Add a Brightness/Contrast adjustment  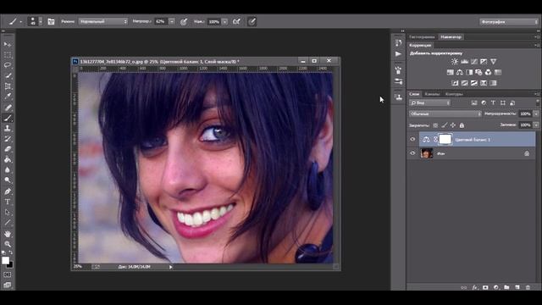(455, 62)
